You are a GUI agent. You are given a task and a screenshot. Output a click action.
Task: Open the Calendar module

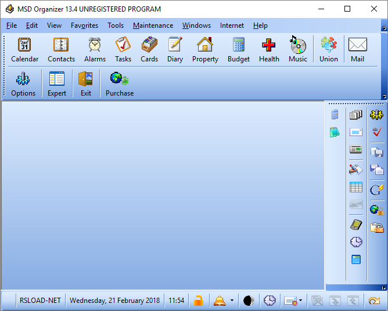(x=25, y=49)
